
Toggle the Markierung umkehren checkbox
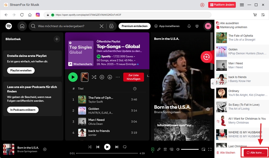click(x=218, y=27)
